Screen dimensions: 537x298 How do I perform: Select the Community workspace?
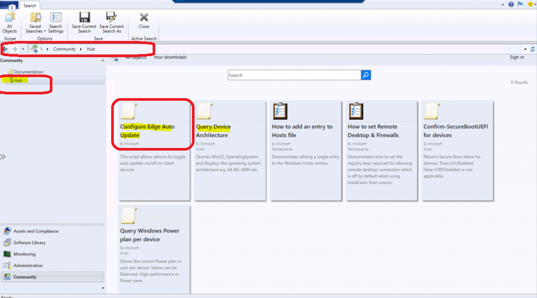[52, 277]
